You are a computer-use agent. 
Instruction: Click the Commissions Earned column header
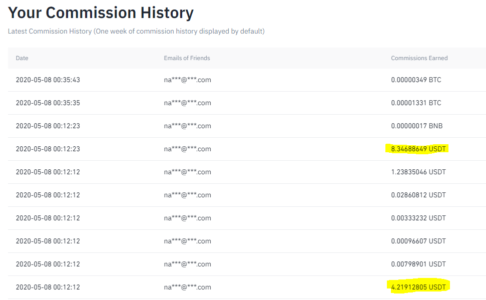tap(419, 58)
